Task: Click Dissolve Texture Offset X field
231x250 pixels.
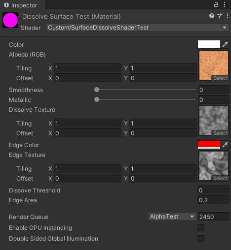Action: coord(87,133)
